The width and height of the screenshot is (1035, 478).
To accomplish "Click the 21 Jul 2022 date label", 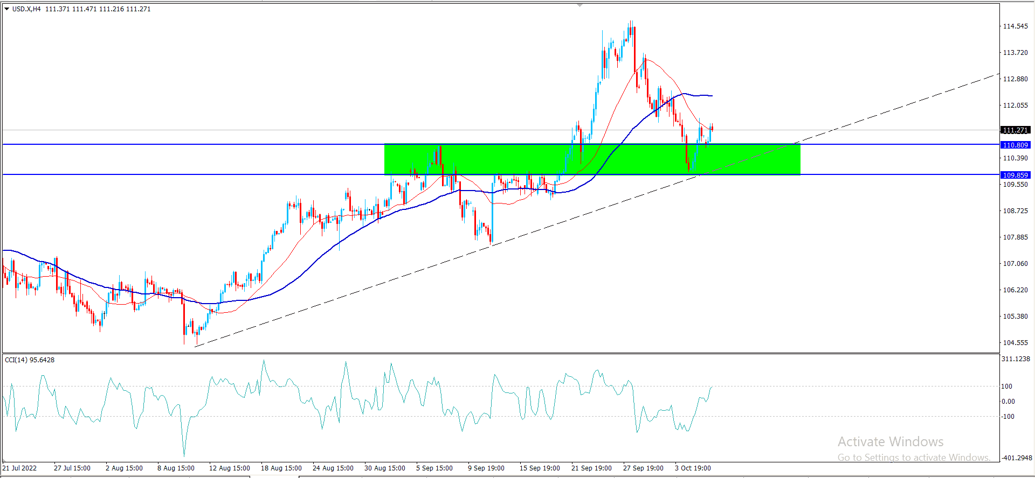I will coord(20,468).
